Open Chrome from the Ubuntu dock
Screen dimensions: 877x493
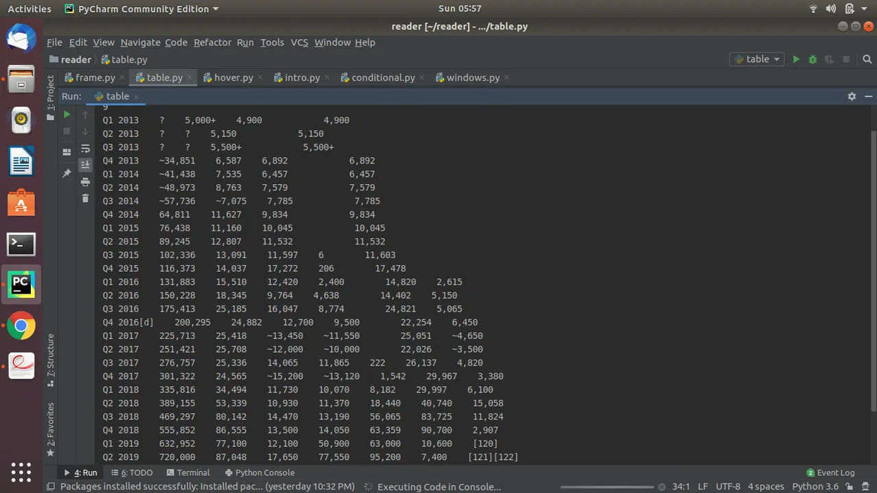pos(21,326)
